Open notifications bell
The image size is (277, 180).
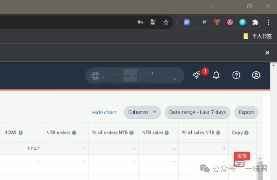point(216,75)
